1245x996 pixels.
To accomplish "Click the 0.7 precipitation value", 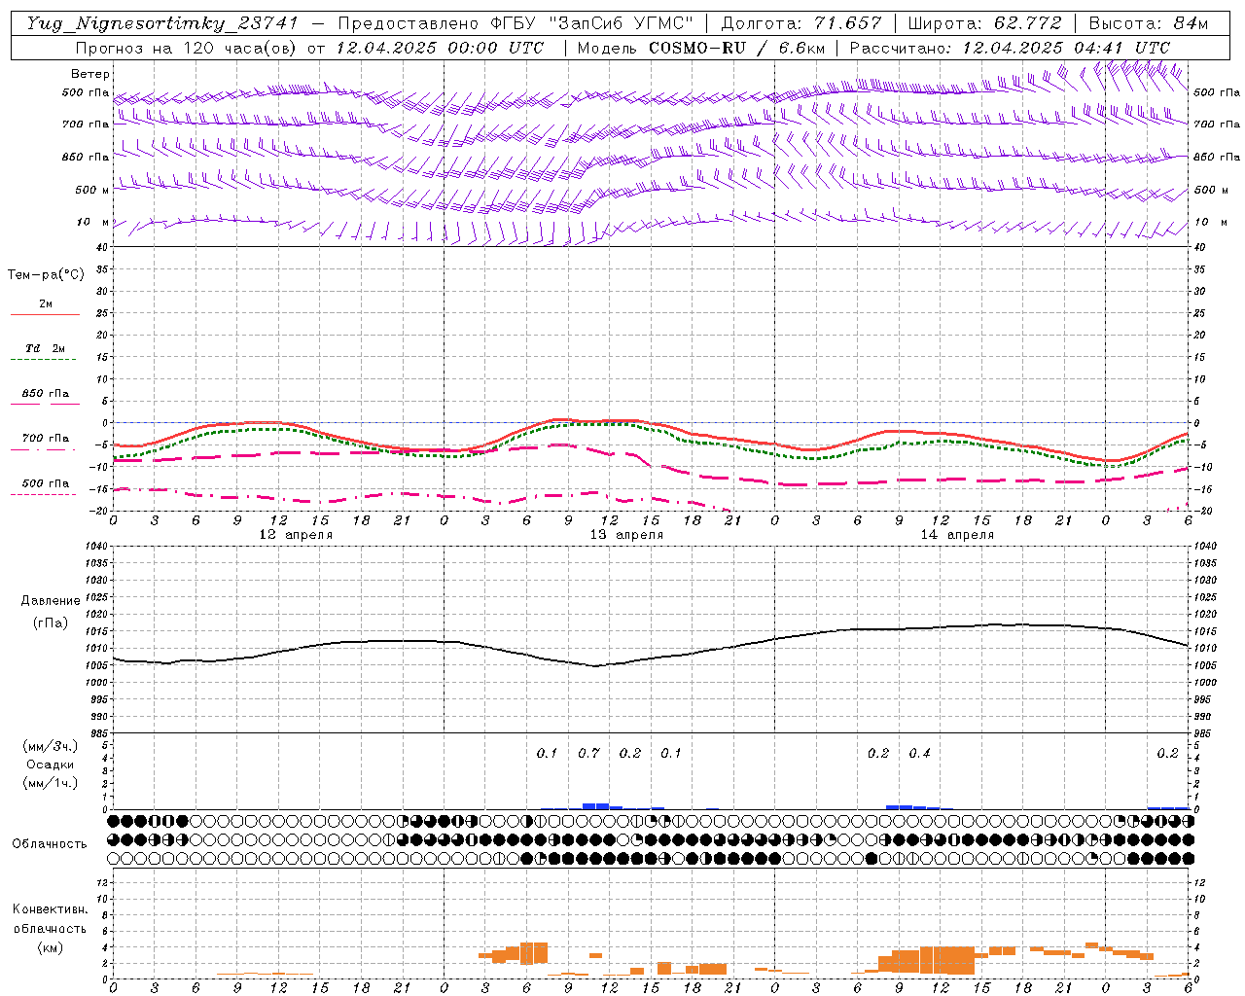I will point(588,753).
